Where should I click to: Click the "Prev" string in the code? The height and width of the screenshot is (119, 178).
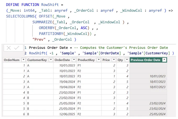click(x=39, y=39)
